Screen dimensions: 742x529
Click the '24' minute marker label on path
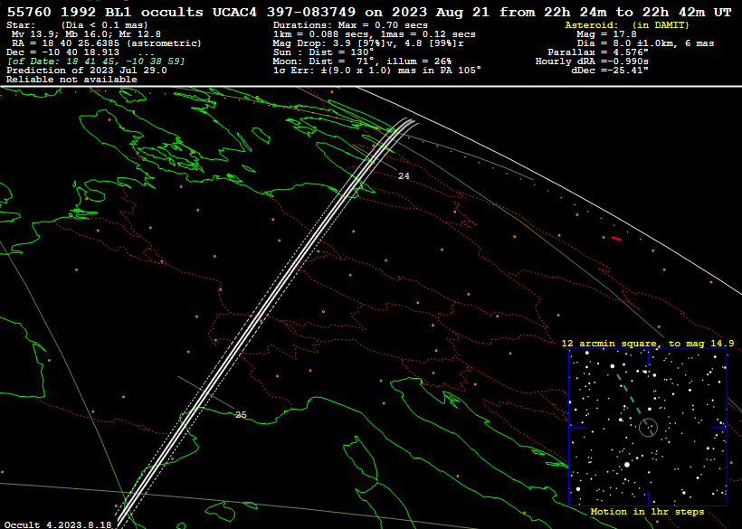[404, 175]
